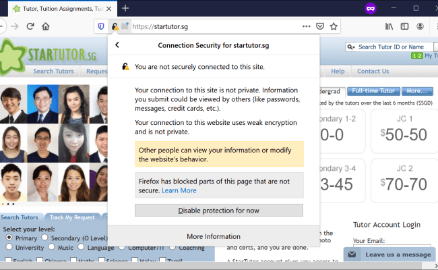438x270 pixels.
Task: Click the grey permissions icon beside the padlock
Action: pos(125,26)
